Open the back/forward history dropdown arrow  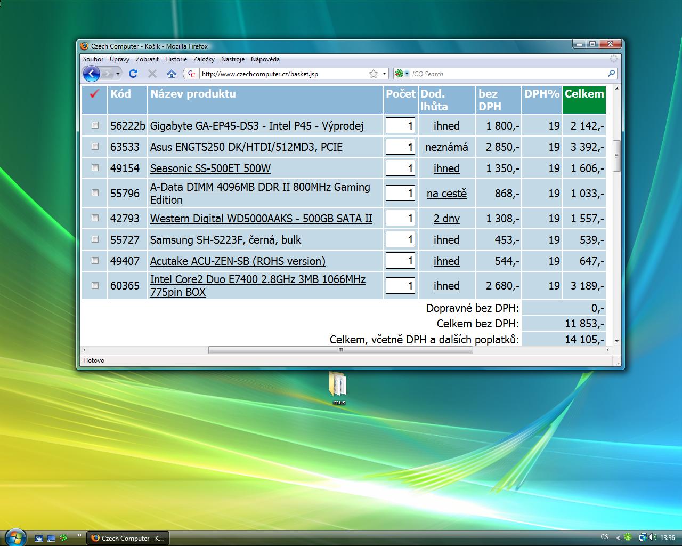click(118, 74)
